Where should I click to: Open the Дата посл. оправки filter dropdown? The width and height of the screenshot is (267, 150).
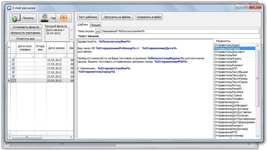(33, 56)
